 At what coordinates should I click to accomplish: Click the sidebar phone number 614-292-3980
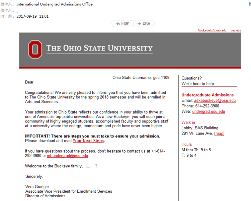tap(207, 106)
